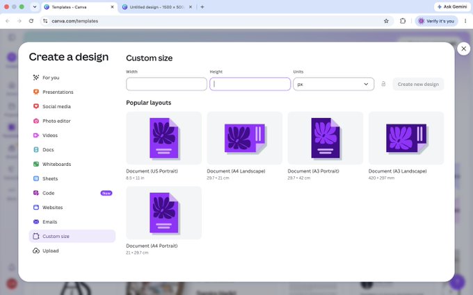Click the 8.5 × 11 in size text

coord(135,178)
